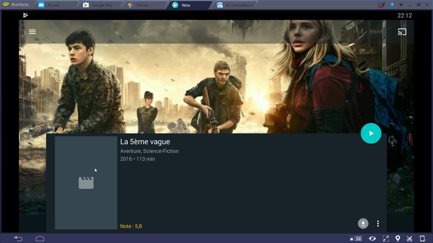
Task: Open the hamburger navigation menu
Action: coord(32,32)
